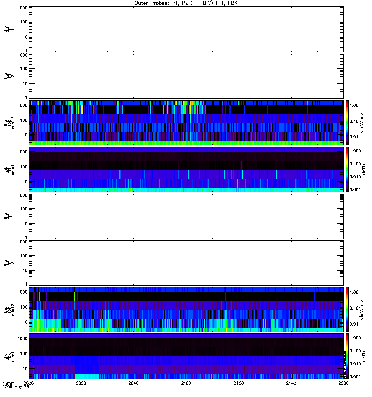The image size is (372, 397).
Task: Click the 'thb fbk scm1' y-axis label
Action: (x=9, y=170)
